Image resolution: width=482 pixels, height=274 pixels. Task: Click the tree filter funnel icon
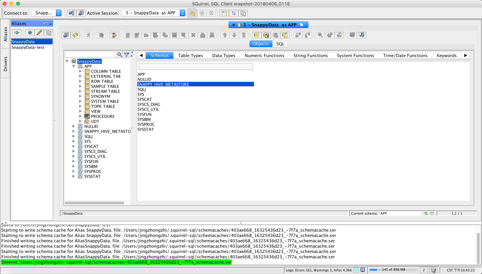tap(126, 55)
